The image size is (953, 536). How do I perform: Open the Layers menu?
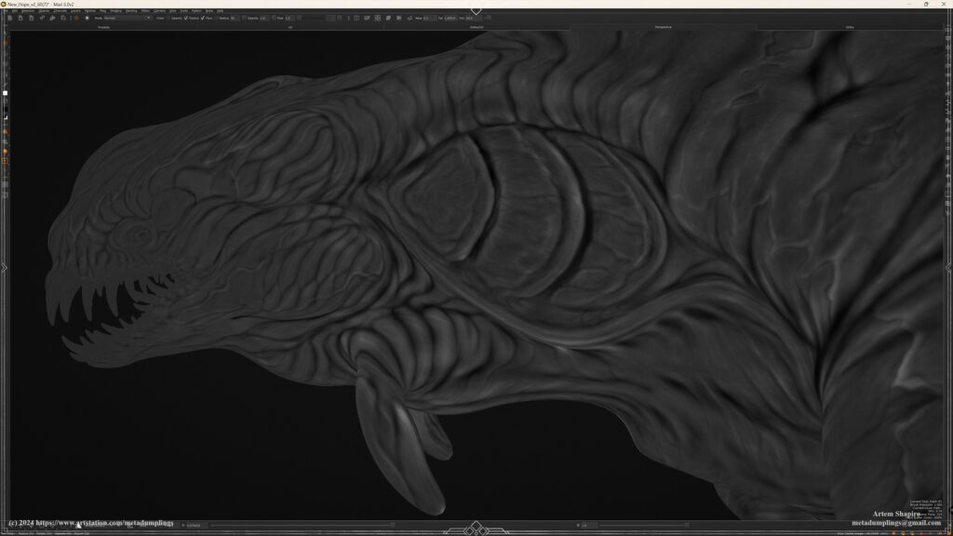(x=74, y=10)
